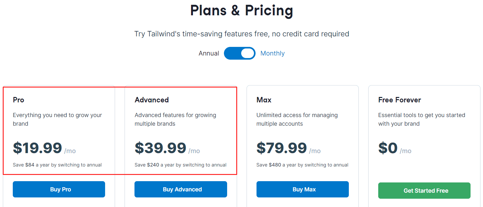483x207 pixels.
Task: Select the Monthly billing label
Action: point(272,53)
